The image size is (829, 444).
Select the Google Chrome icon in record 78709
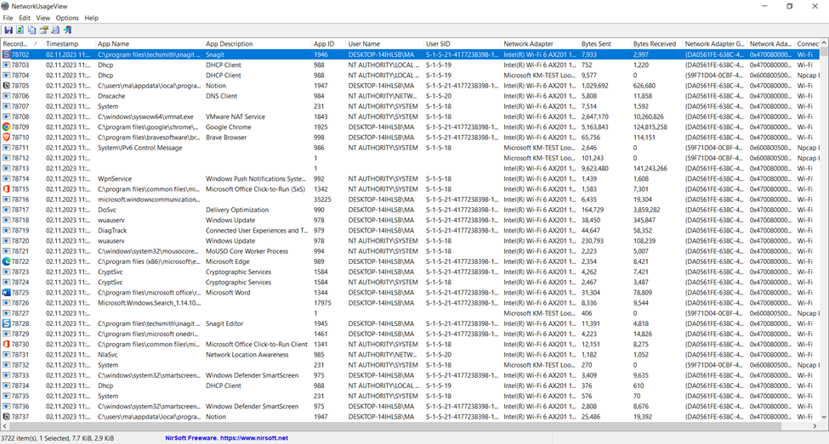pyautogui.click(x=7, y=126)
